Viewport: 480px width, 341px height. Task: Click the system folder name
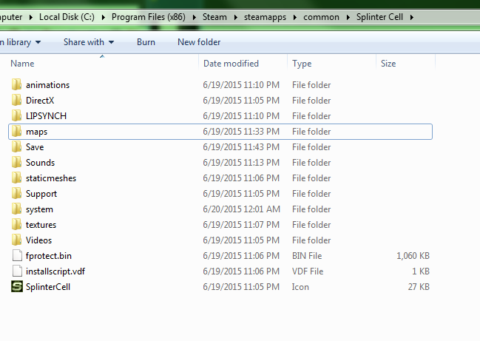(39, 209)
